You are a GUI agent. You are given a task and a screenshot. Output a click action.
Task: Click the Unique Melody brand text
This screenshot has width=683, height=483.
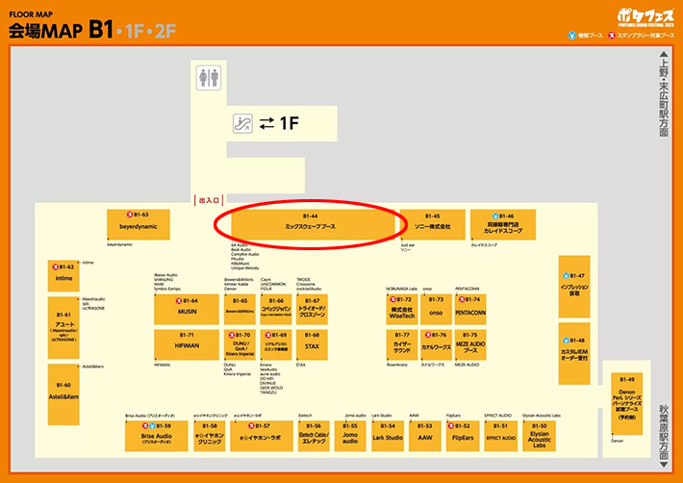244,268
